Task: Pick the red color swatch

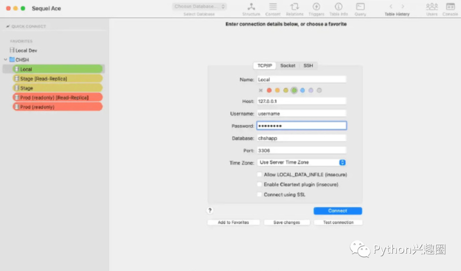Action: [269, 90]
